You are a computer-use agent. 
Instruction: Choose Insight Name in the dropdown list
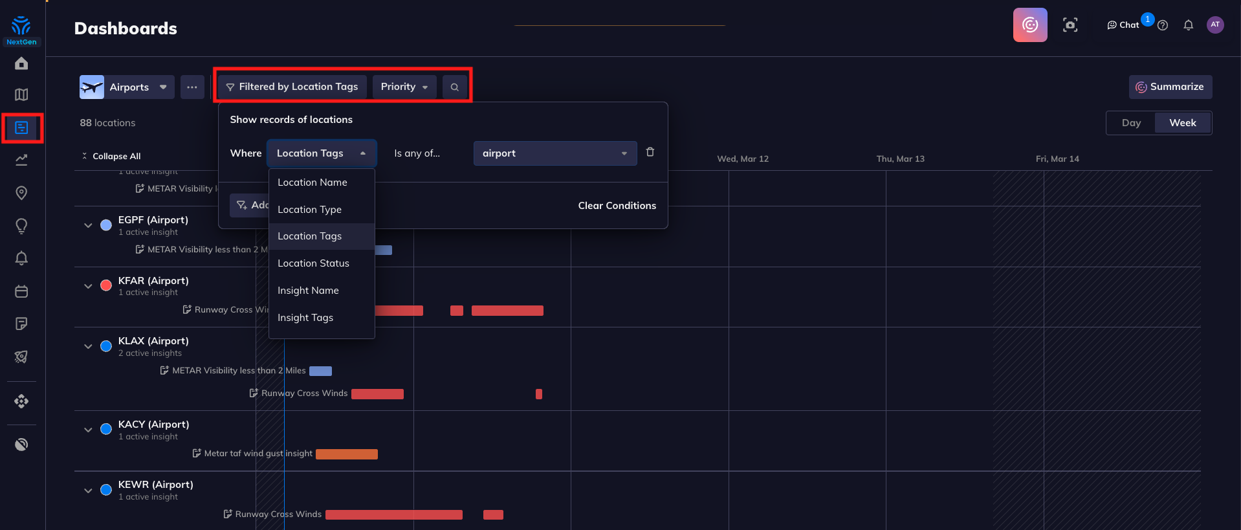pos(308,291)
